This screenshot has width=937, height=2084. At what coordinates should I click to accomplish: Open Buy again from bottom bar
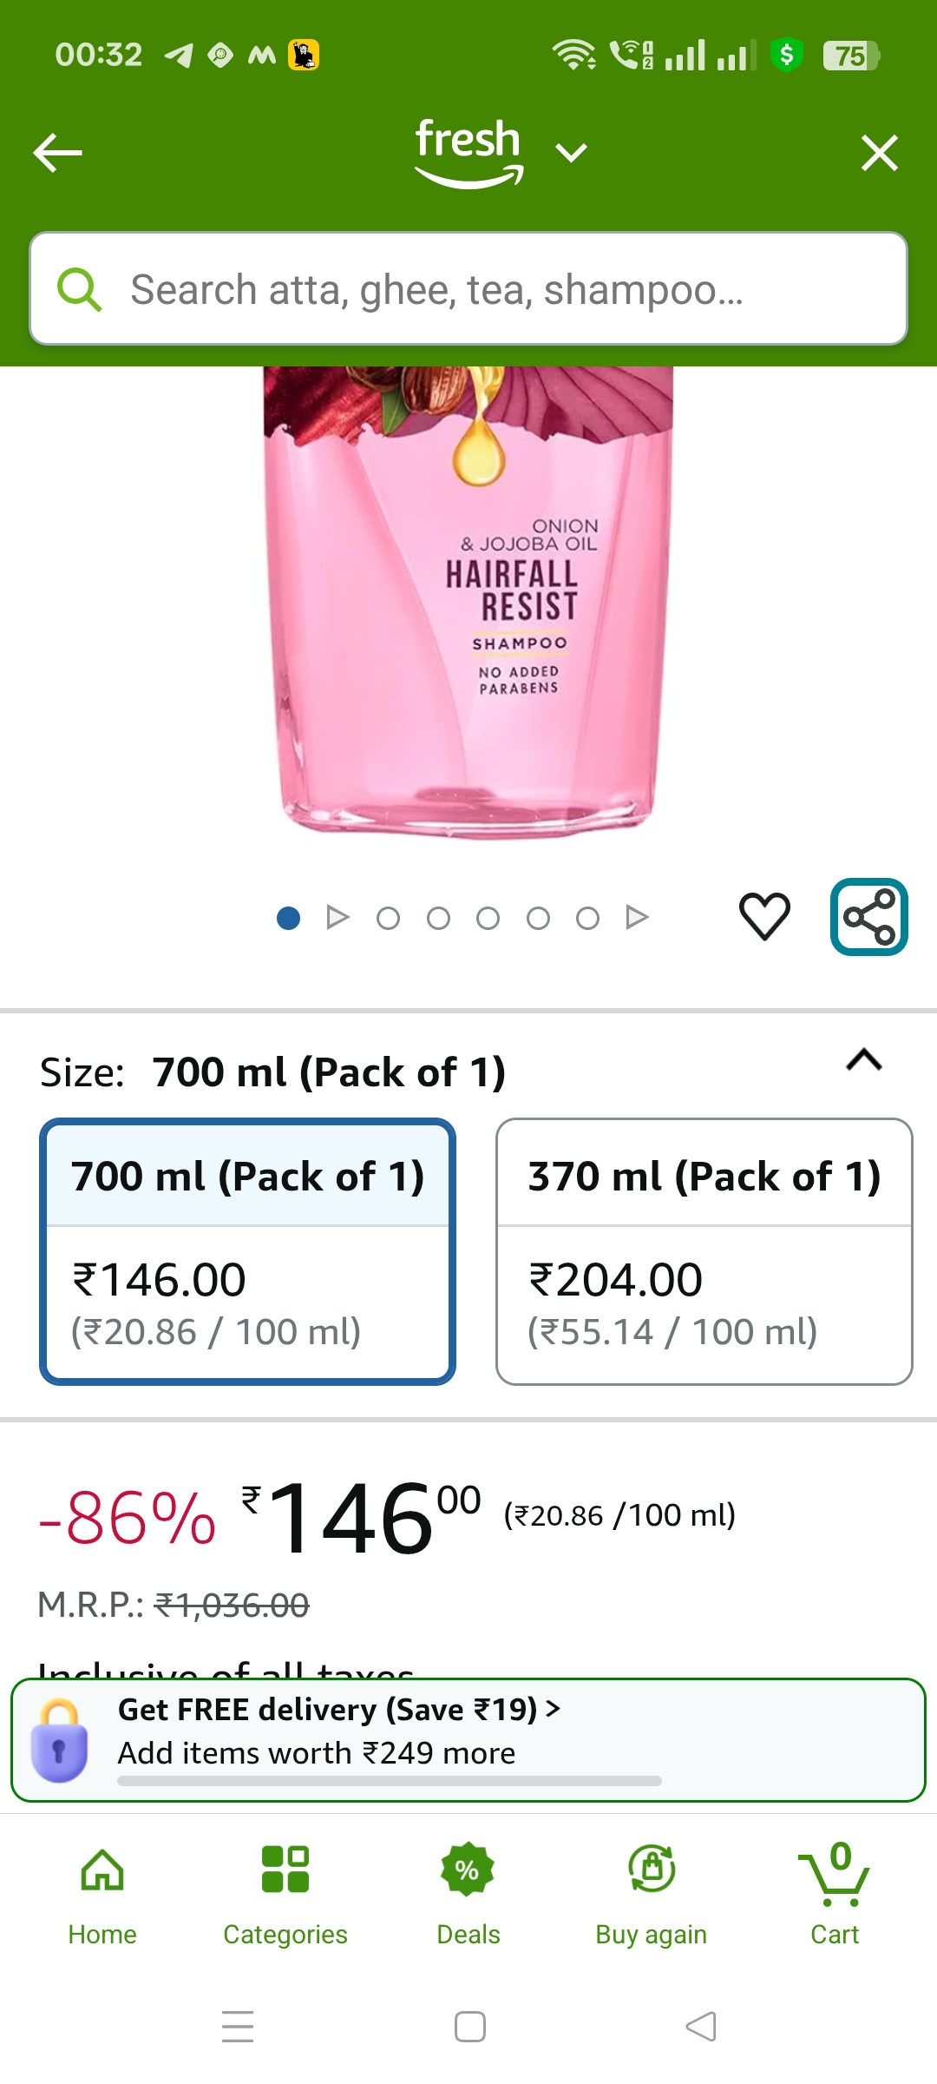point(651,1891)
